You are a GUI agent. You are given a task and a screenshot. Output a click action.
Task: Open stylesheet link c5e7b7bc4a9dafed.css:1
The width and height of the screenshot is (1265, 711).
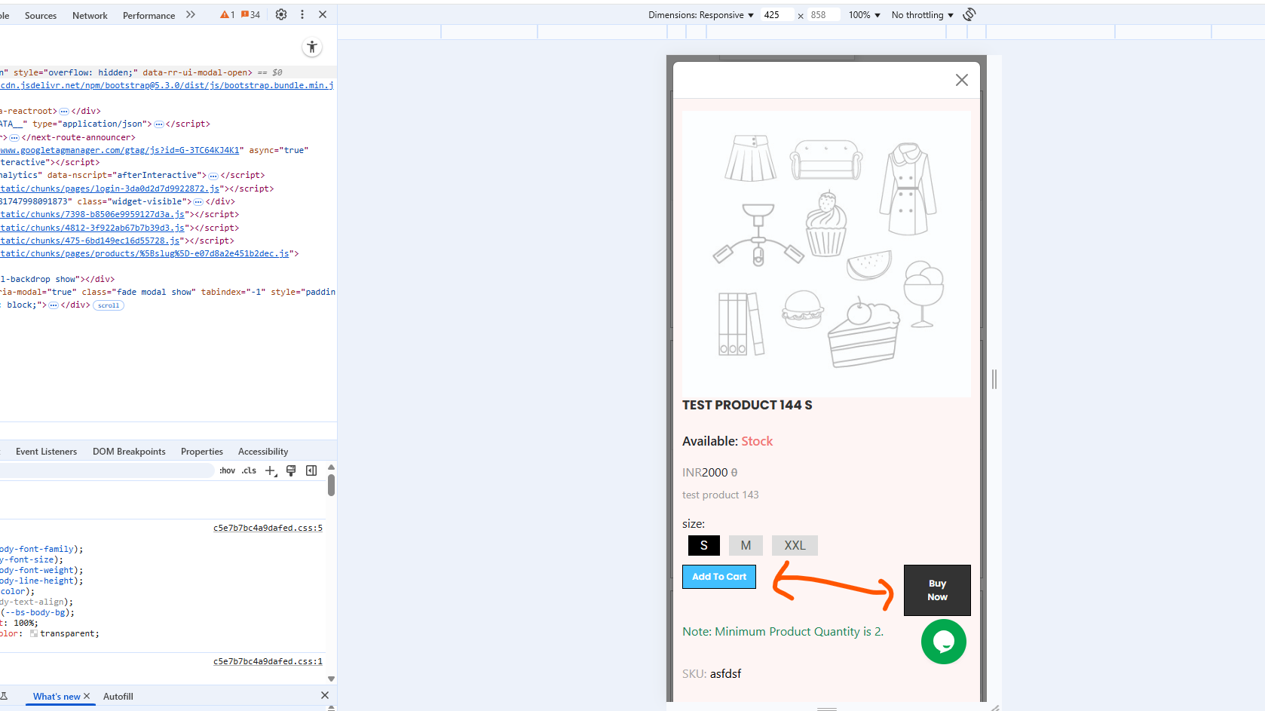pyautogui.click(x=268, y=662)
